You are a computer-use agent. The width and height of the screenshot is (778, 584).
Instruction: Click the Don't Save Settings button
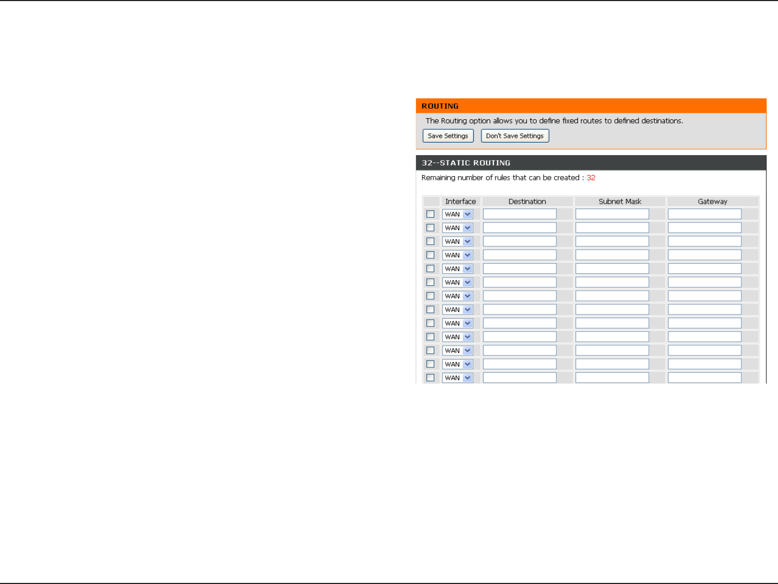[x=515, y=136]
